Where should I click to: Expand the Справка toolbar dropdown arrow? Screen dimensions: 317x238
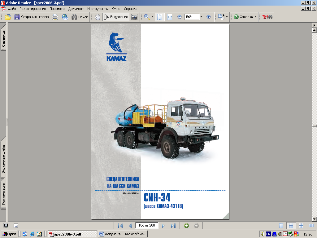pos(255,17)
